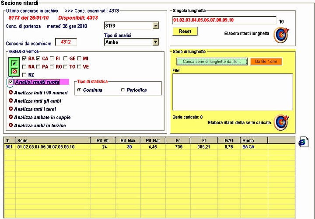Click Analizza tutti i terni label
Viewport: 315px width, 219px height.
35,109
